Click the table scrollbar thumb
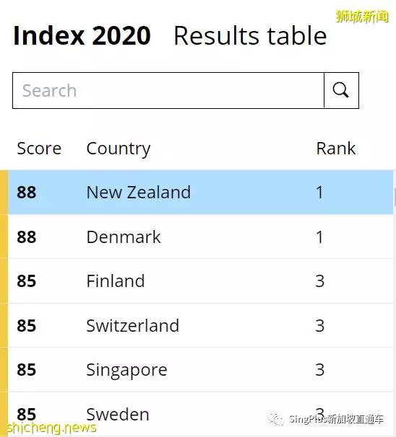 (395, 197)
